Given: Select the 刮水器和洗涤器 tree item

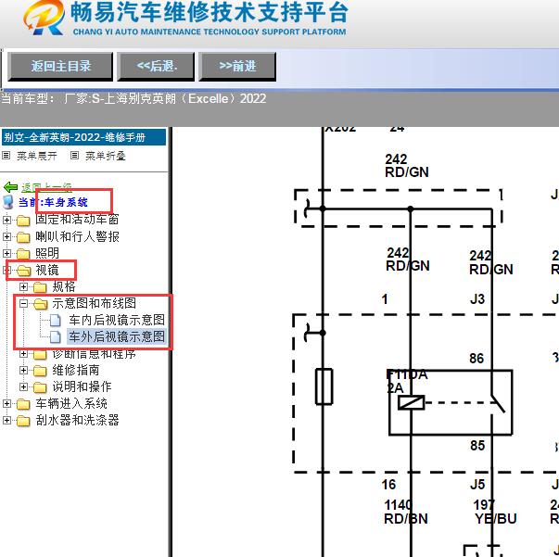Looking at the screenshot, I should click(77, 421).
